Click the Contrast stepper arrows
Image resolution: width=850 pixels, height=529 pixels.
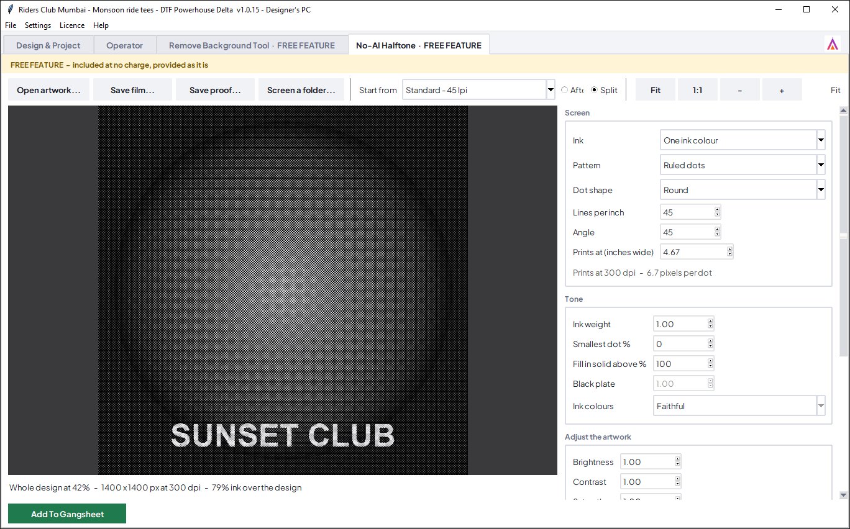pos(678,482)
